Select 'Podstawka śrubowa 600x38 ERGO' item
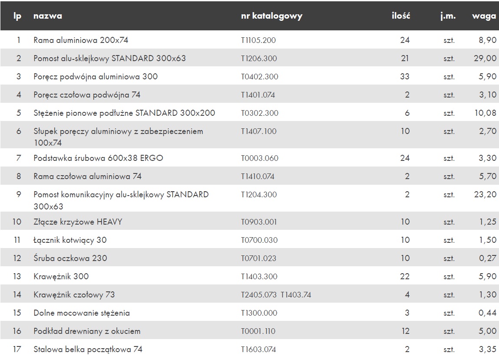 [98, 158]
